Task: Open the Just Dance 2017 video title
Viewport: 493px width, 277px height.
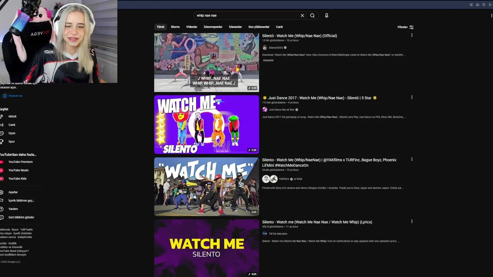Action: coord(320,98)
